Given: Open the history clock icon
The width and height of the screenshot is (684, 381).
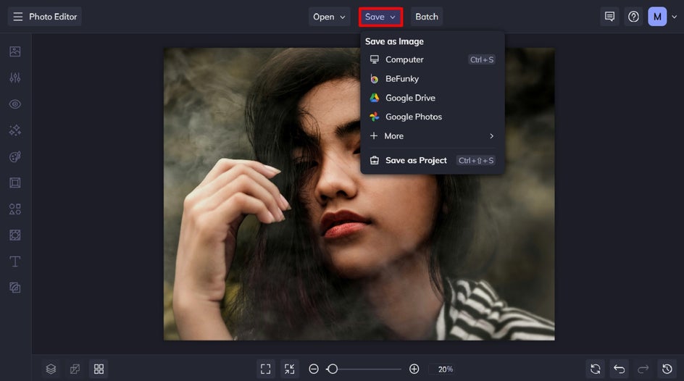Looking at the screenshot, I should point(667,369).
